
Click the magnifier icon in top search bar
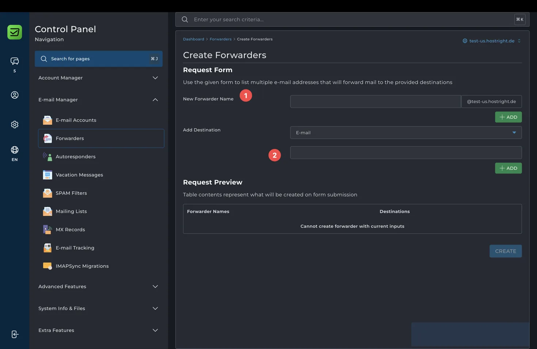click(185, 19)
